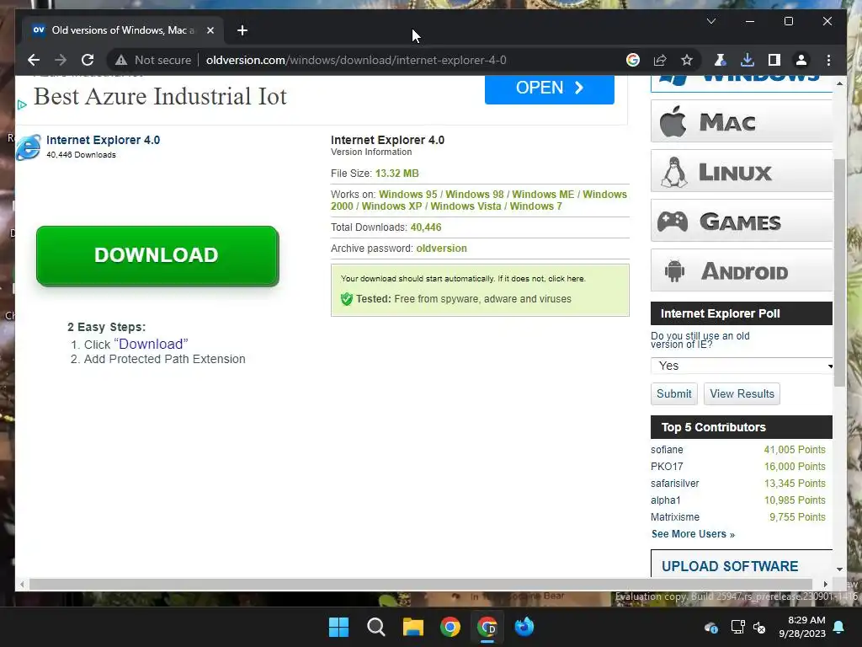Open Firefox-like browser taskbar icon

coord(524,627)
